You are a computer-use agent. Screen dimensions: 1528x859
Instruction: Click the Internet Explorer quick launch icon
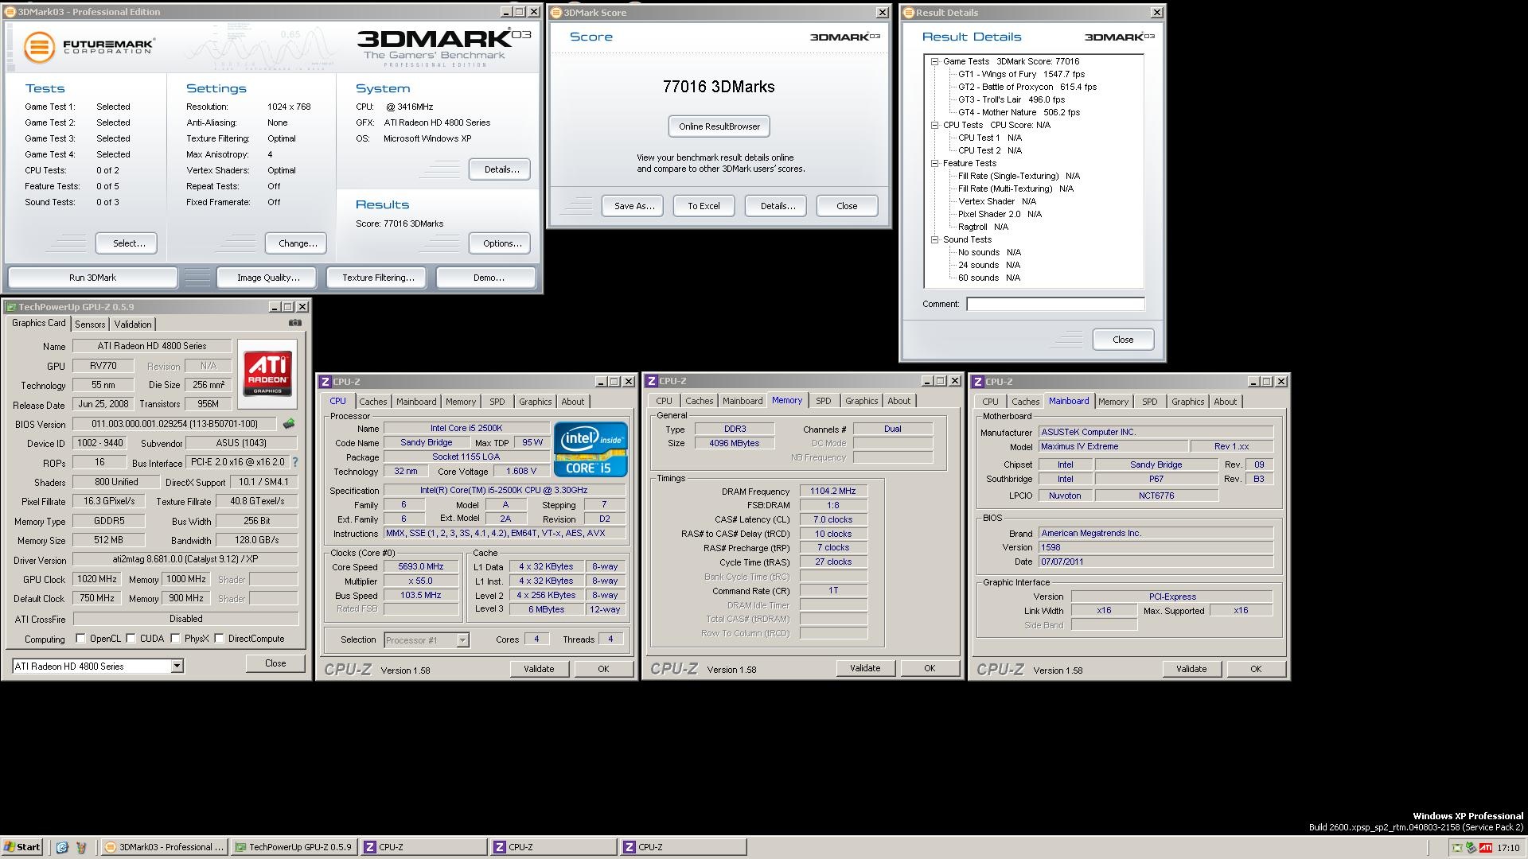pos(62,847)
